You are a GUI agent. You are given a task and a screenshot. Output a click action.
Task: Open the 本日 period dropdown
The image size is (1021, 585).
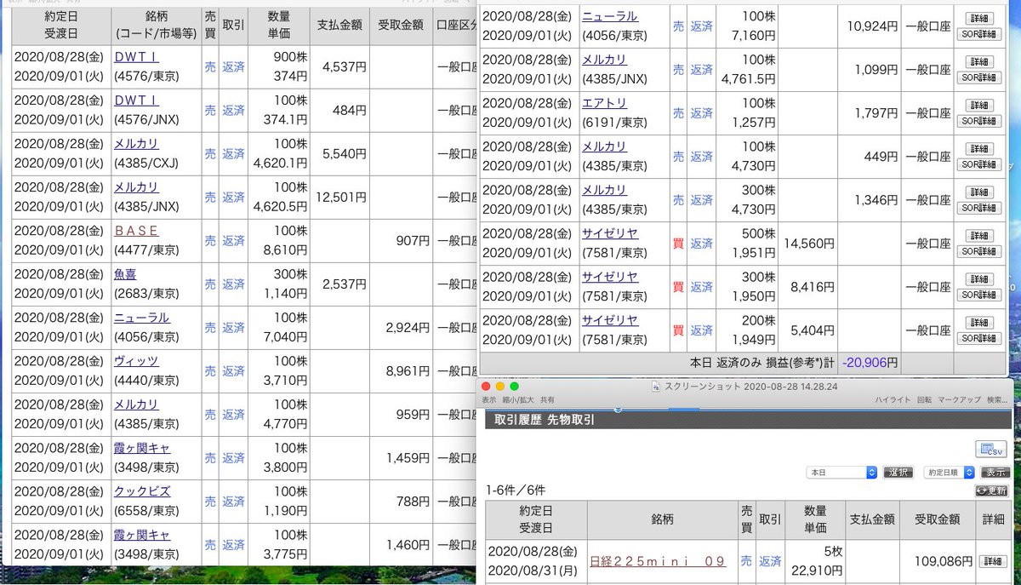click(841, 472)
